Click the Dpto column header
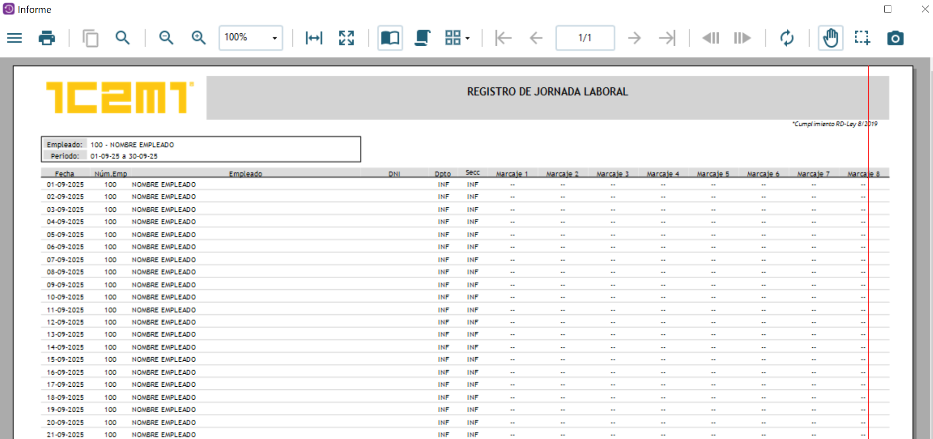Viewport: 933px width, 439px height. click(x=443, y=174)
